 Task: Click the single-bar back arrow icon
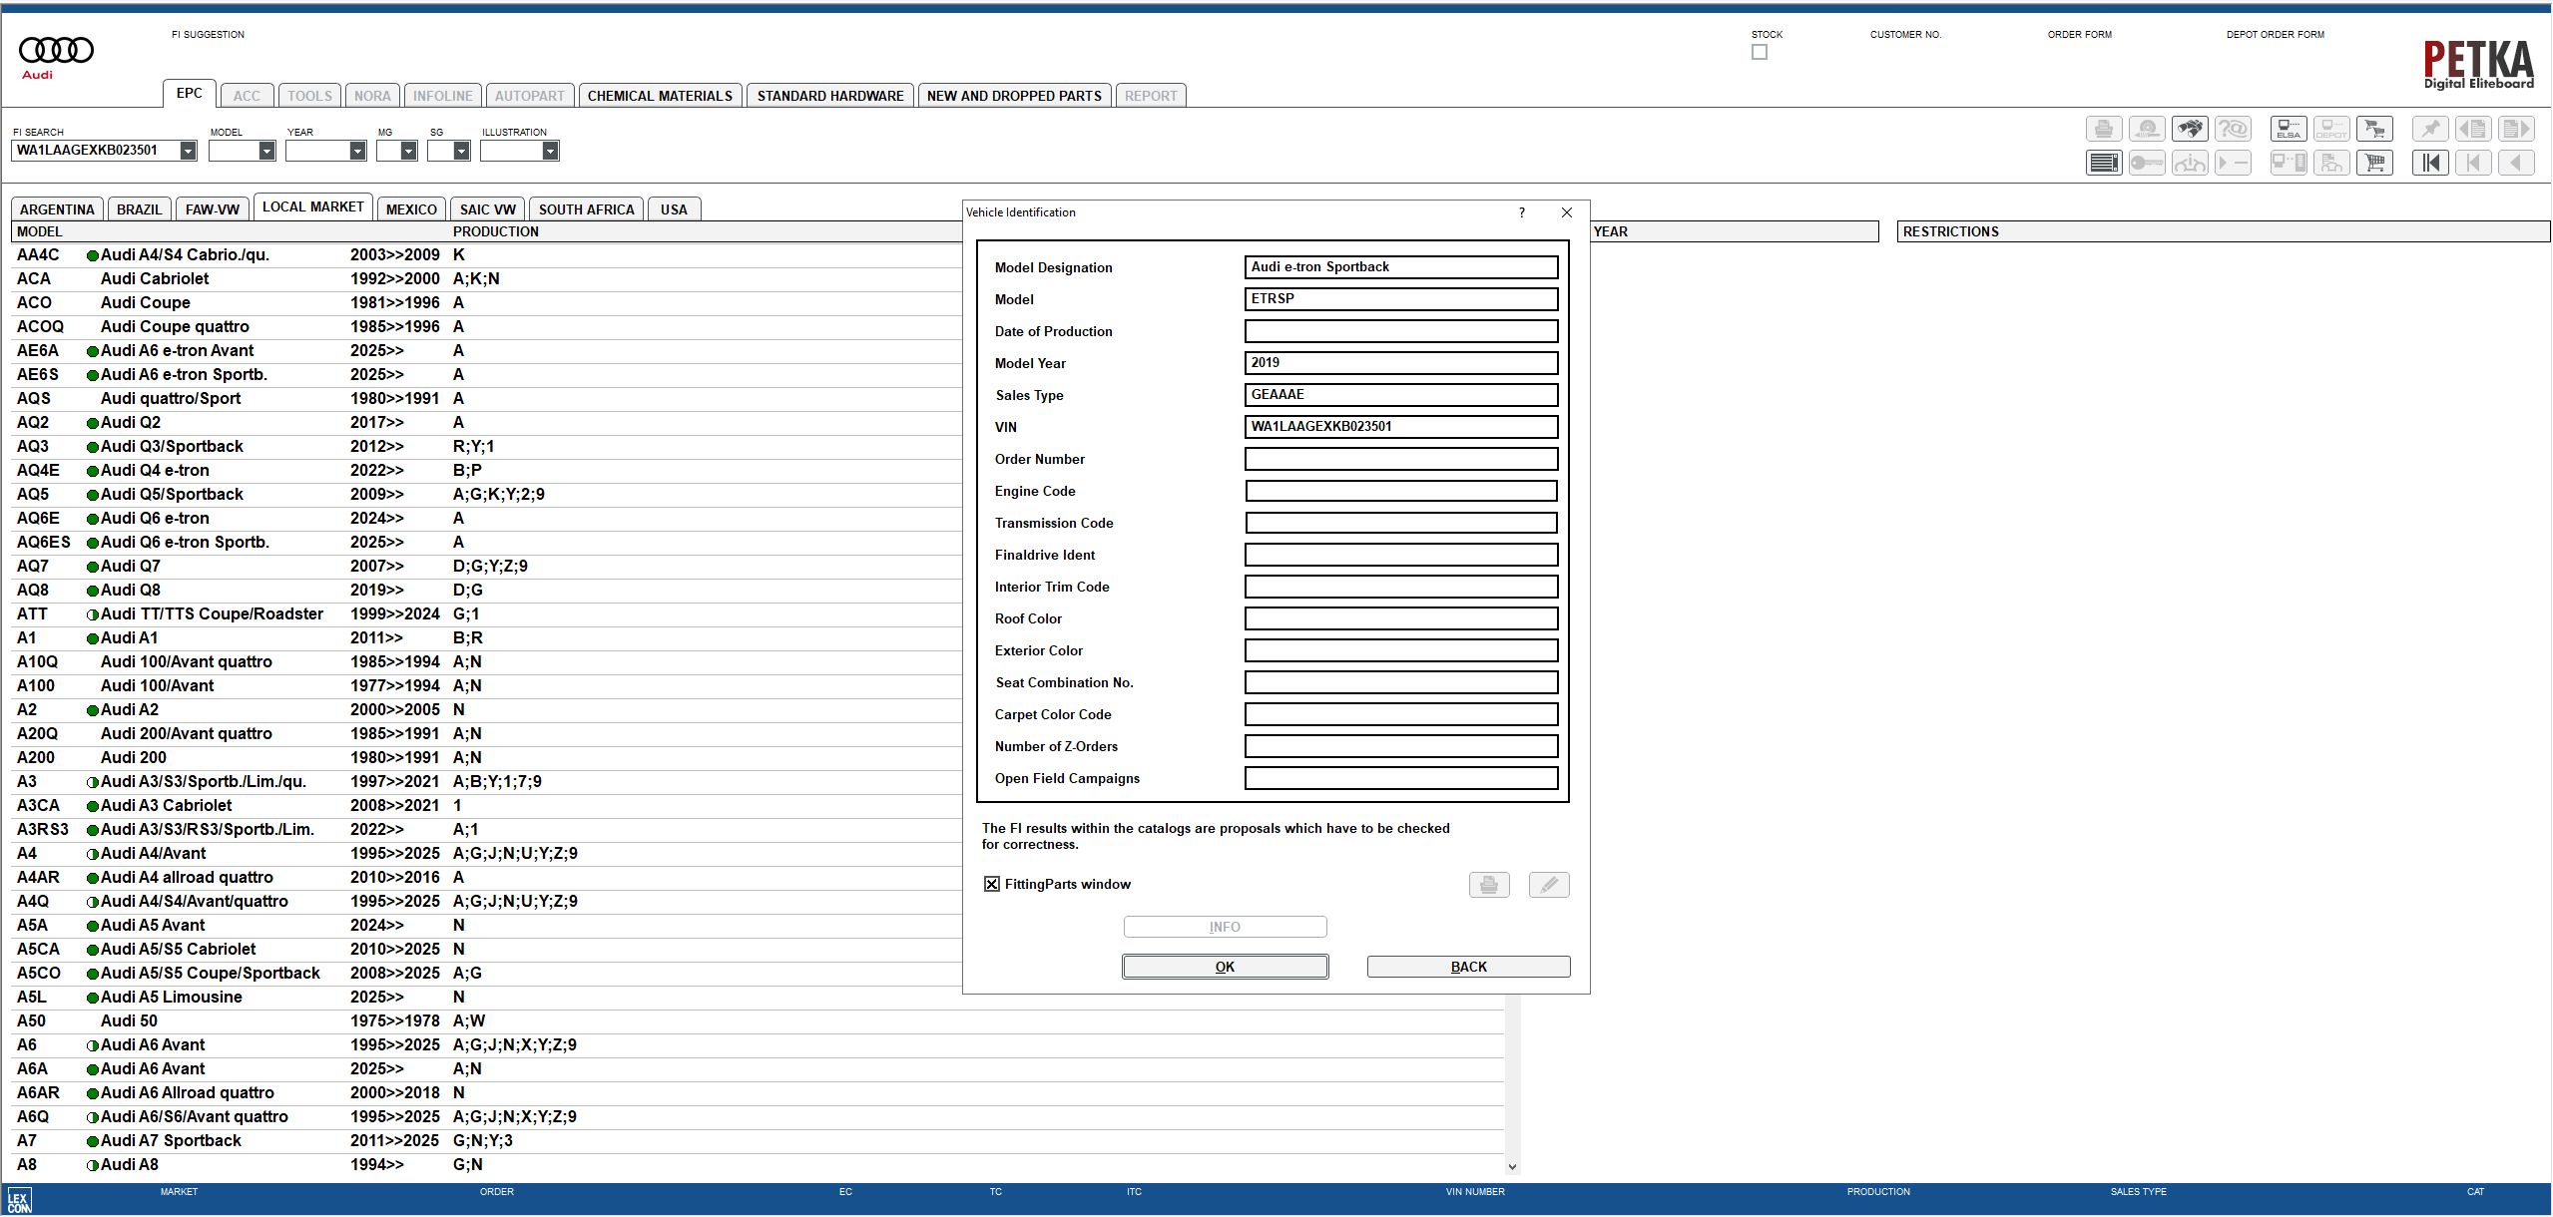pyautogui.click(x=2473, y=163)
